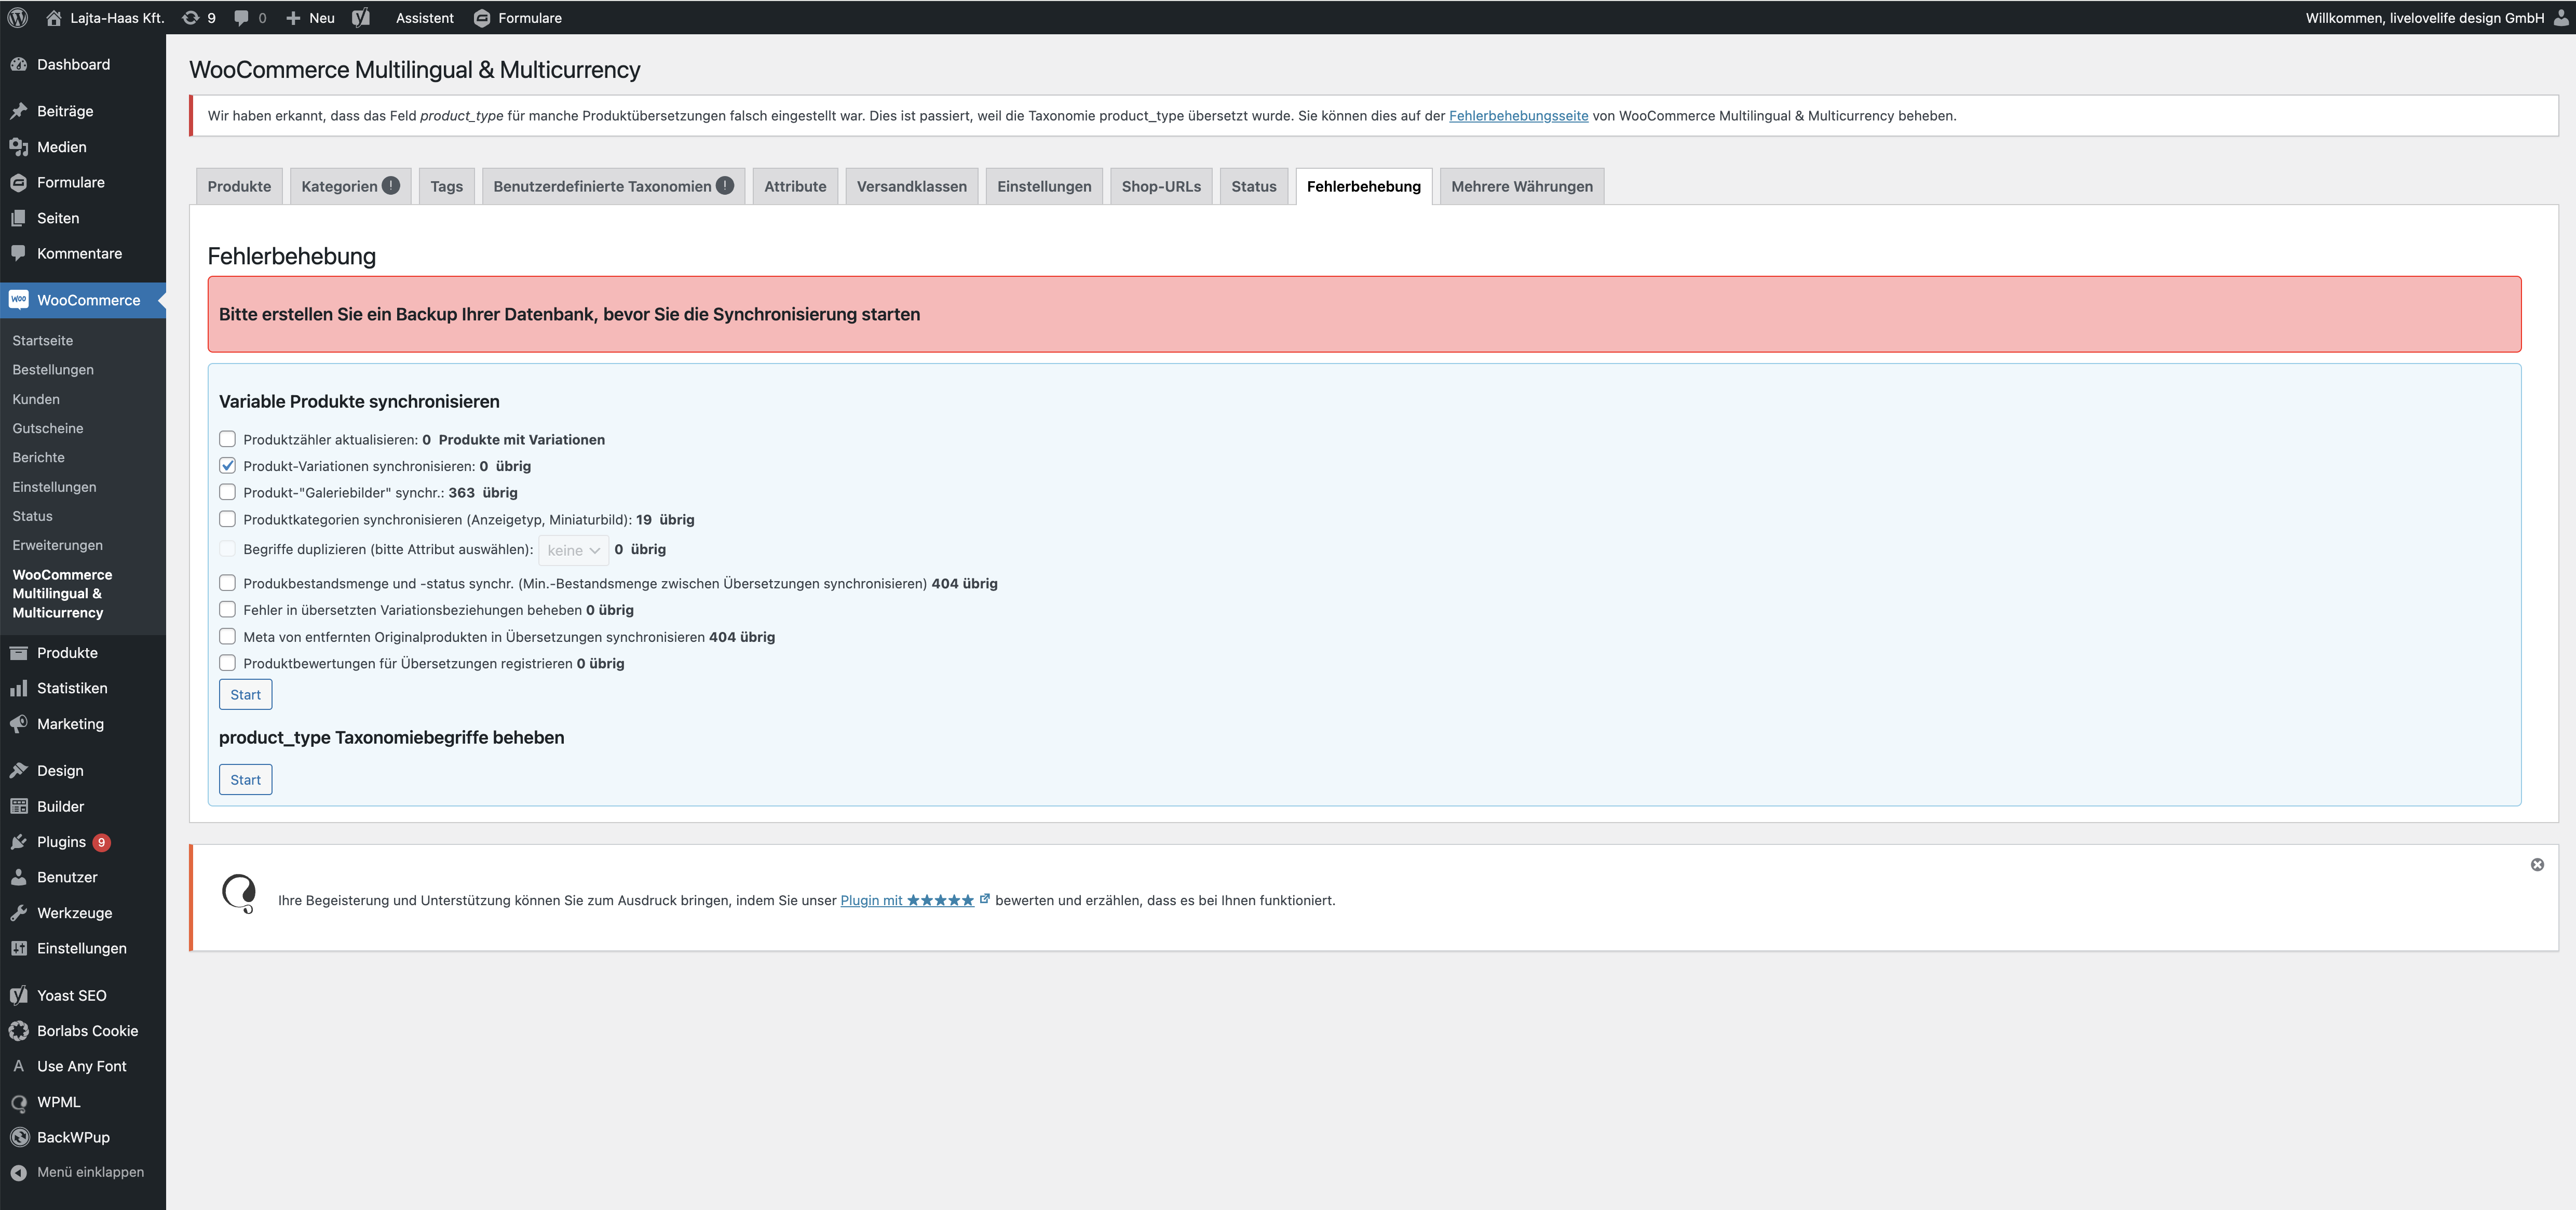Follow the Fehlerbehebungsseite link
This screenshot has width=2576, height=1210.
tap(1518, 116)
